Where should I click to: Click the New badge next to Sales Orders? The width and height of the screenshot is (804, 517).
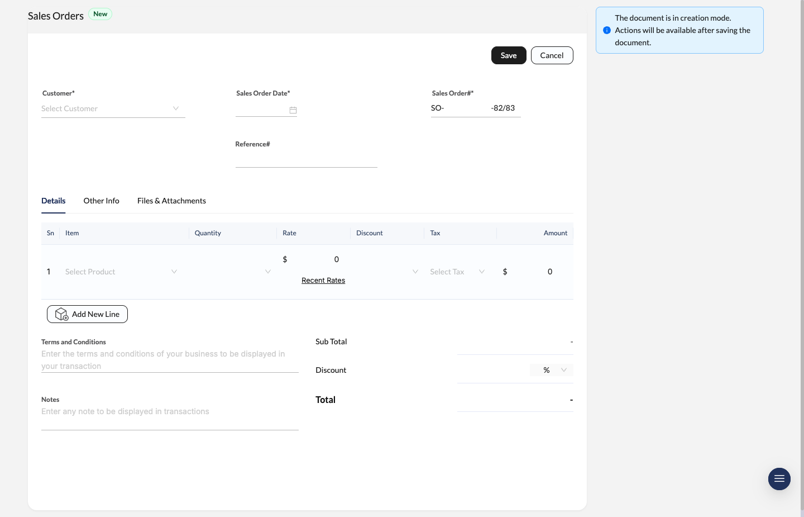point(100,14)
